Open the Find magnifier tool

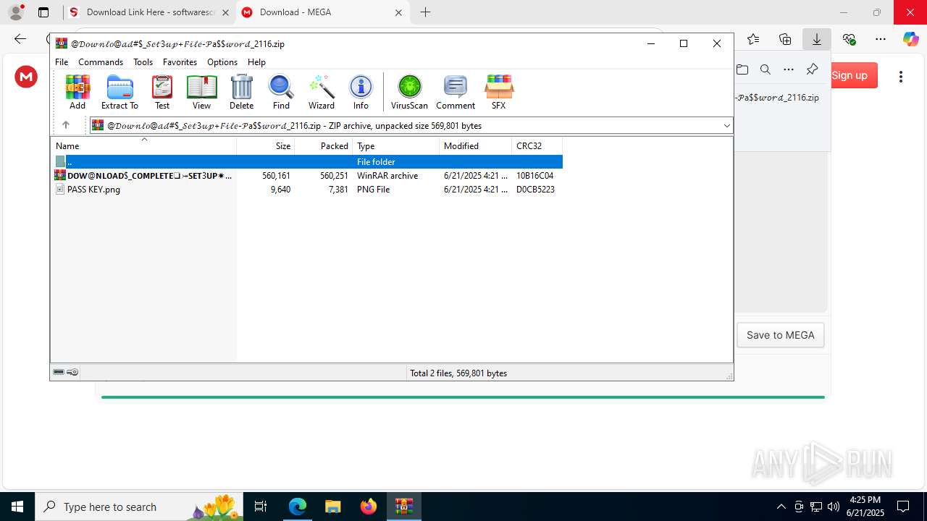pos(281,92)
